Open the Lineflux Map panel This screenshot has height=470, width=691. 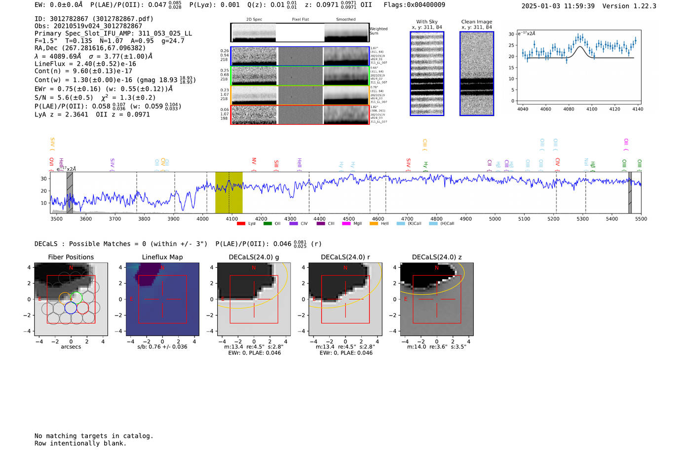point(162,299)
